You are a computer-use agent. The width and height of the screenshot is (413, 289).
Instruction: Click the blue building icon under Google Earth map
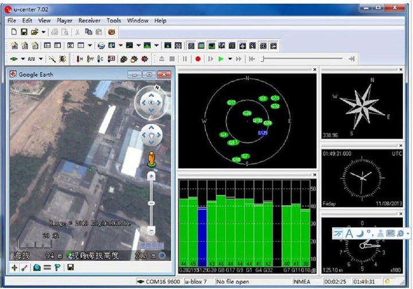coord(37,268)
